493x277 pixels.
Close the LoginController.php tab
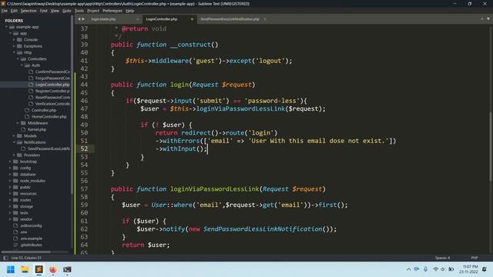[192, 19]
